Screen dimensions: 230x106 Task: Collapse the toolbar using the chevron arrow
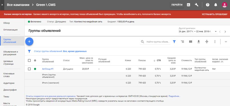[x=226, y=42]
